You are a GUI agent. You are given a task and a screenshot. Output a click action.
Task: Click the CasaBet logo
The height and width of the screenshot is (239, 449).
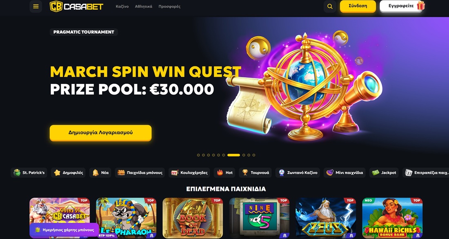tap(76, 6)
